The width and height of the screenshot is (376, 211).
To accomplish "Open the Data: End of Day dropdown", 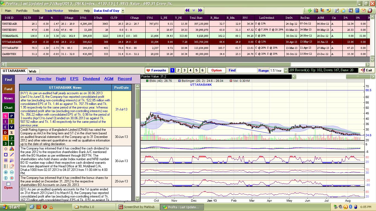I will (x=123, y=11).
